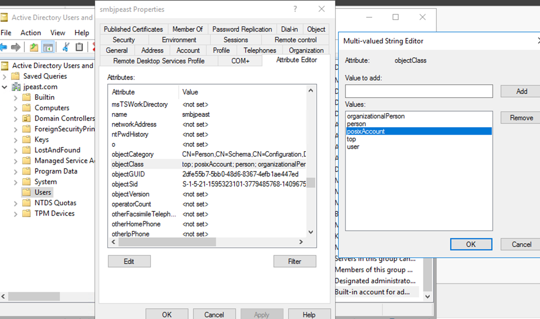Image resolution: width=540 pixels, height=319 pixels.
Task: Switch to the Member Of tab
Action: pos(187,29)
